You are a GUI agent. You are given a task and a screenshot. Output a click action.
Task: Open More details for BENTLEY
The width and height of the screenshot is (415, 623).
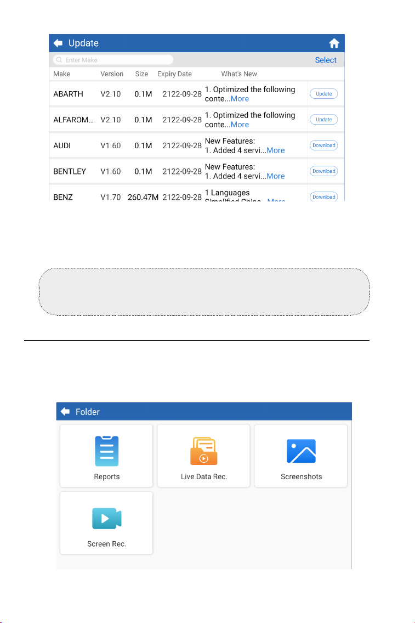point(276,176)
